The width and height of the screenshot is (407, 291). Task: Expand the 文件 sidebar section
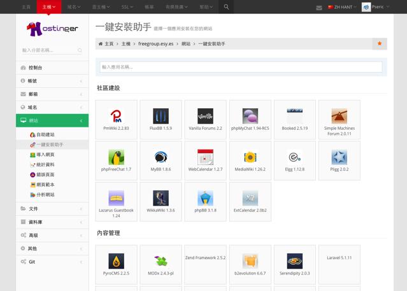tap(52, 209)
